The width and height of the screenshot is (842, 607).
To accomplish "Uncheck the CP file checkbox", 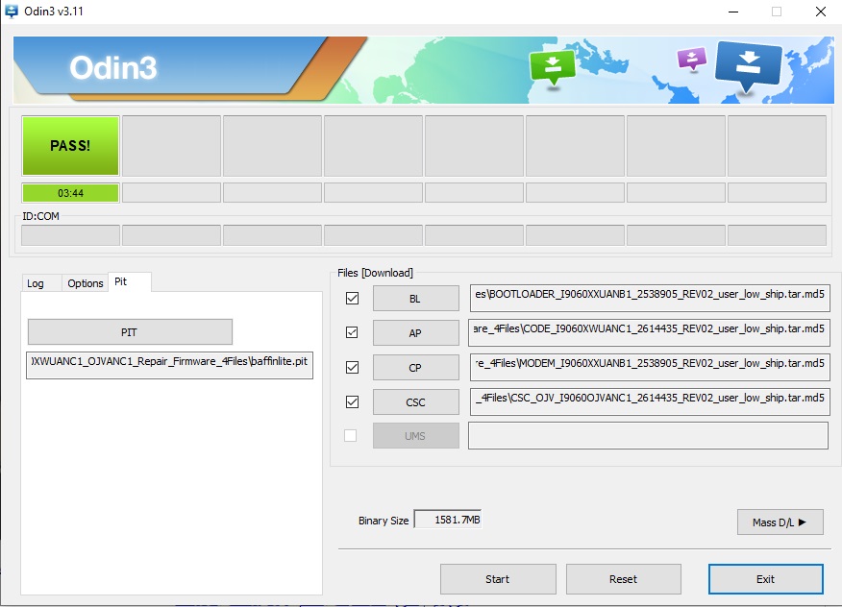I will (x=352, y=367).
